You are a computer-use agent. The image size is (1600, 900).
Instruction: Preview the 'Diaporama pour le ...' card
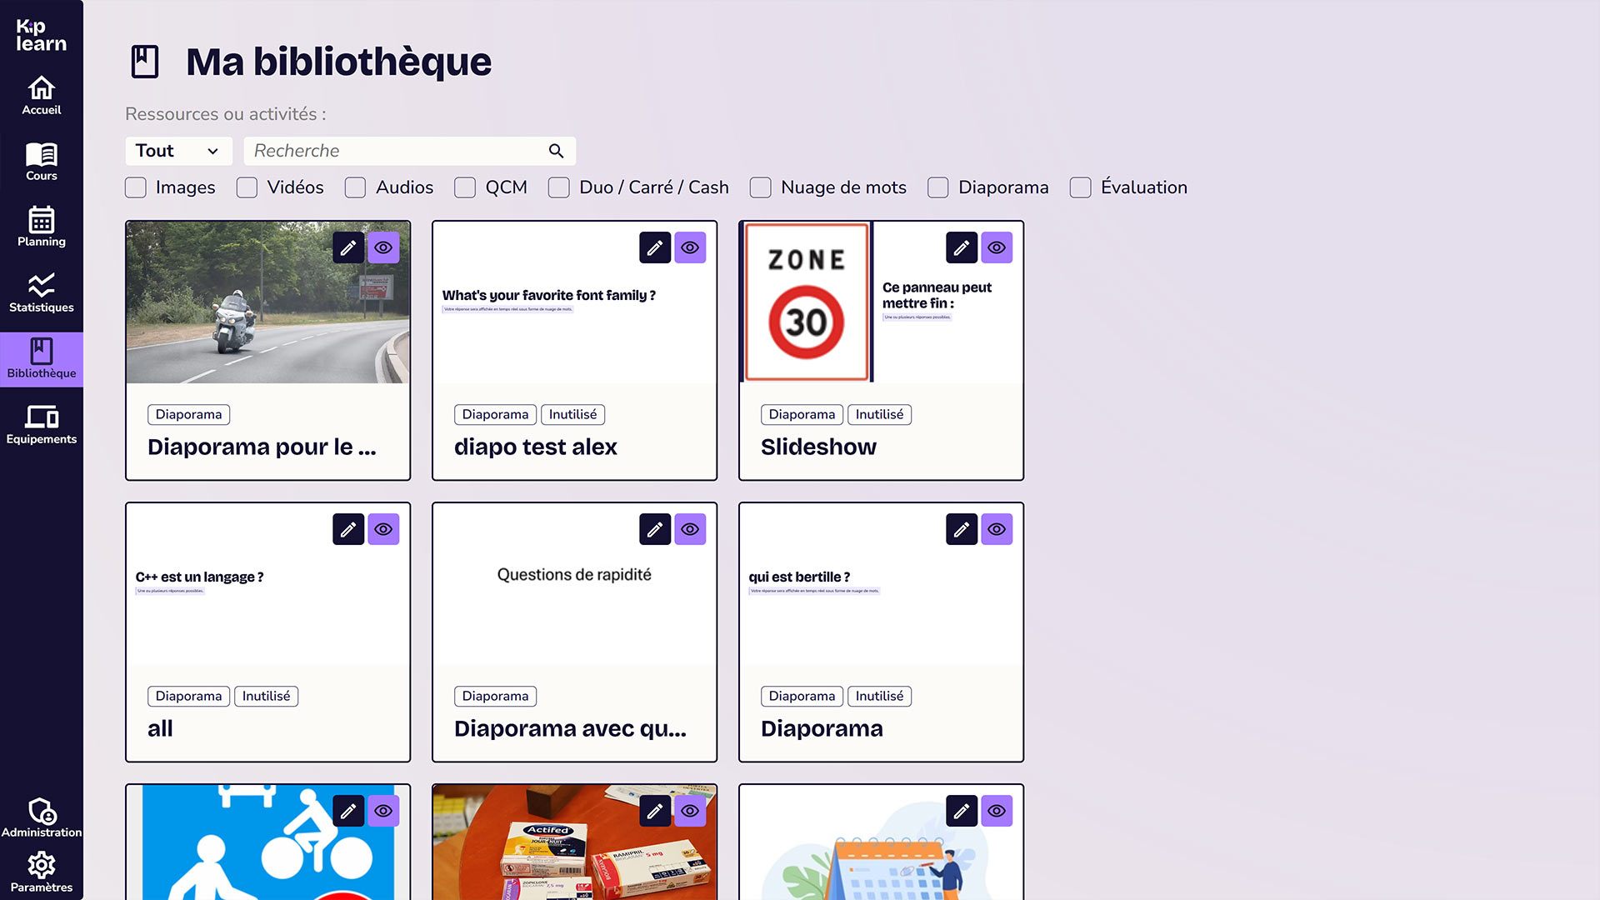pyautogui.click(x=383, y=247)
